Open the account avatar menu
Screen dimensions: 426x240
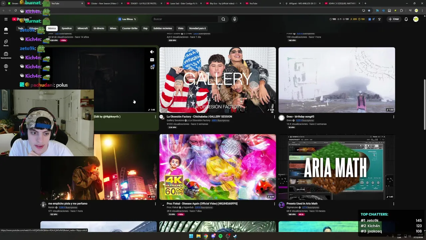point(416,19)
